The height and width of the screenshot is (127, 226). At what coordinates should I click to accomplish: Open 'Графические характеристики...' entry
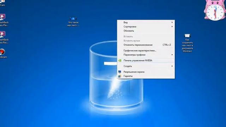(146, 50)
